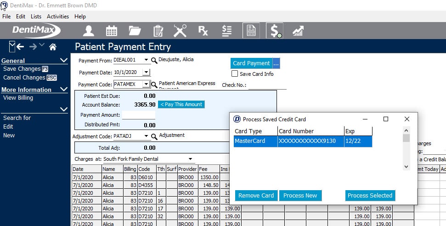Open the Activities menu
Image resolution: width=446 pixels, height=226 pixels.
[58, 17]
